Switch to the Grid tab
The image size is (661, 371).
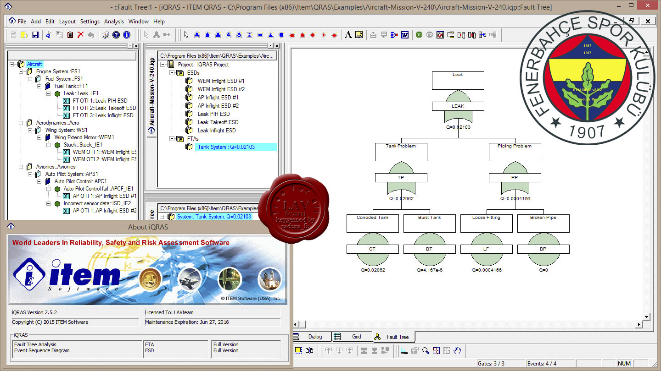pyautogui.click(x=352, y=337)
